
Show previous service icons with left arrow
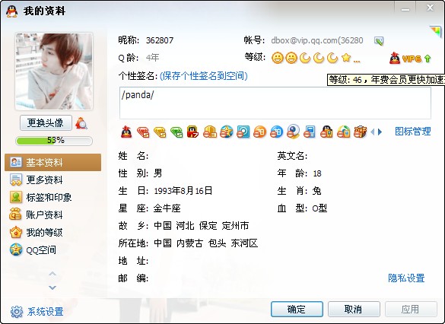click(373, 132)
